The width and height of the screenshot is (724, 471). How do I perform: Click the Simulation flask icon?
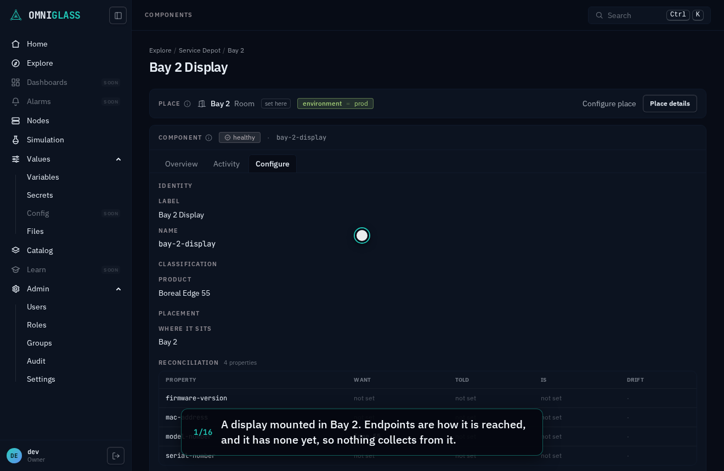(x=16, y=140)
